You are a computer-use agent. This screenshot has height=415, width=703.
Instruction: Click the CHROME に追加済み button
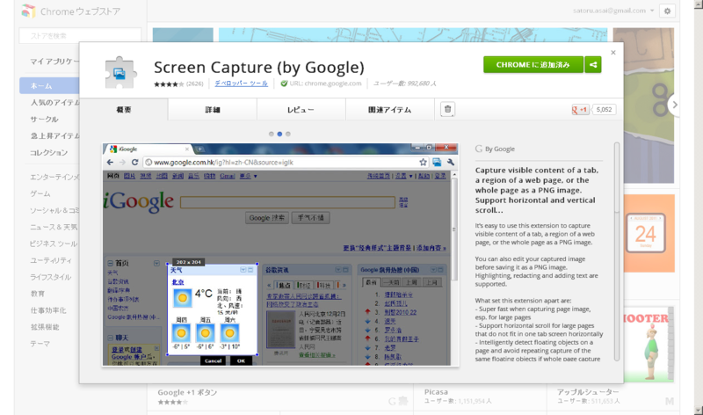(533, 64)
